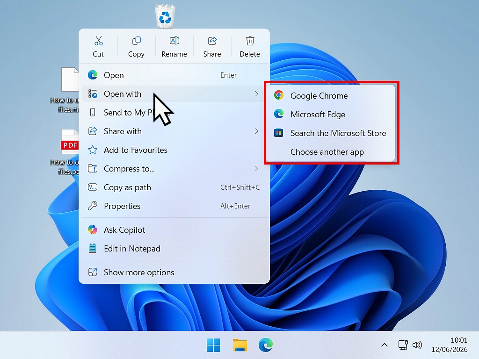
Task: Click the Cut scissors icon
Action: [x=98, y=41]
